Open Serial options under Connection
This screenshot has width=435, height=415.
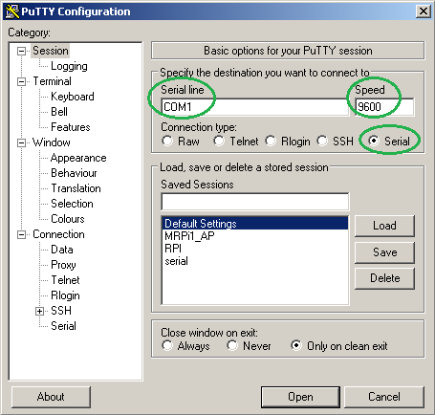click(x=63, y=326)
